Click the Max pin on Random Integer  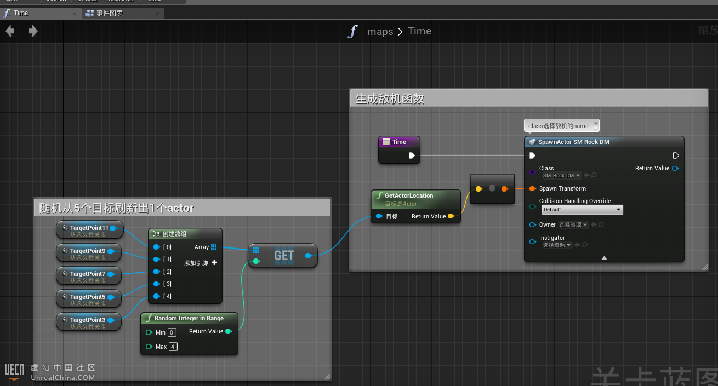149,347
